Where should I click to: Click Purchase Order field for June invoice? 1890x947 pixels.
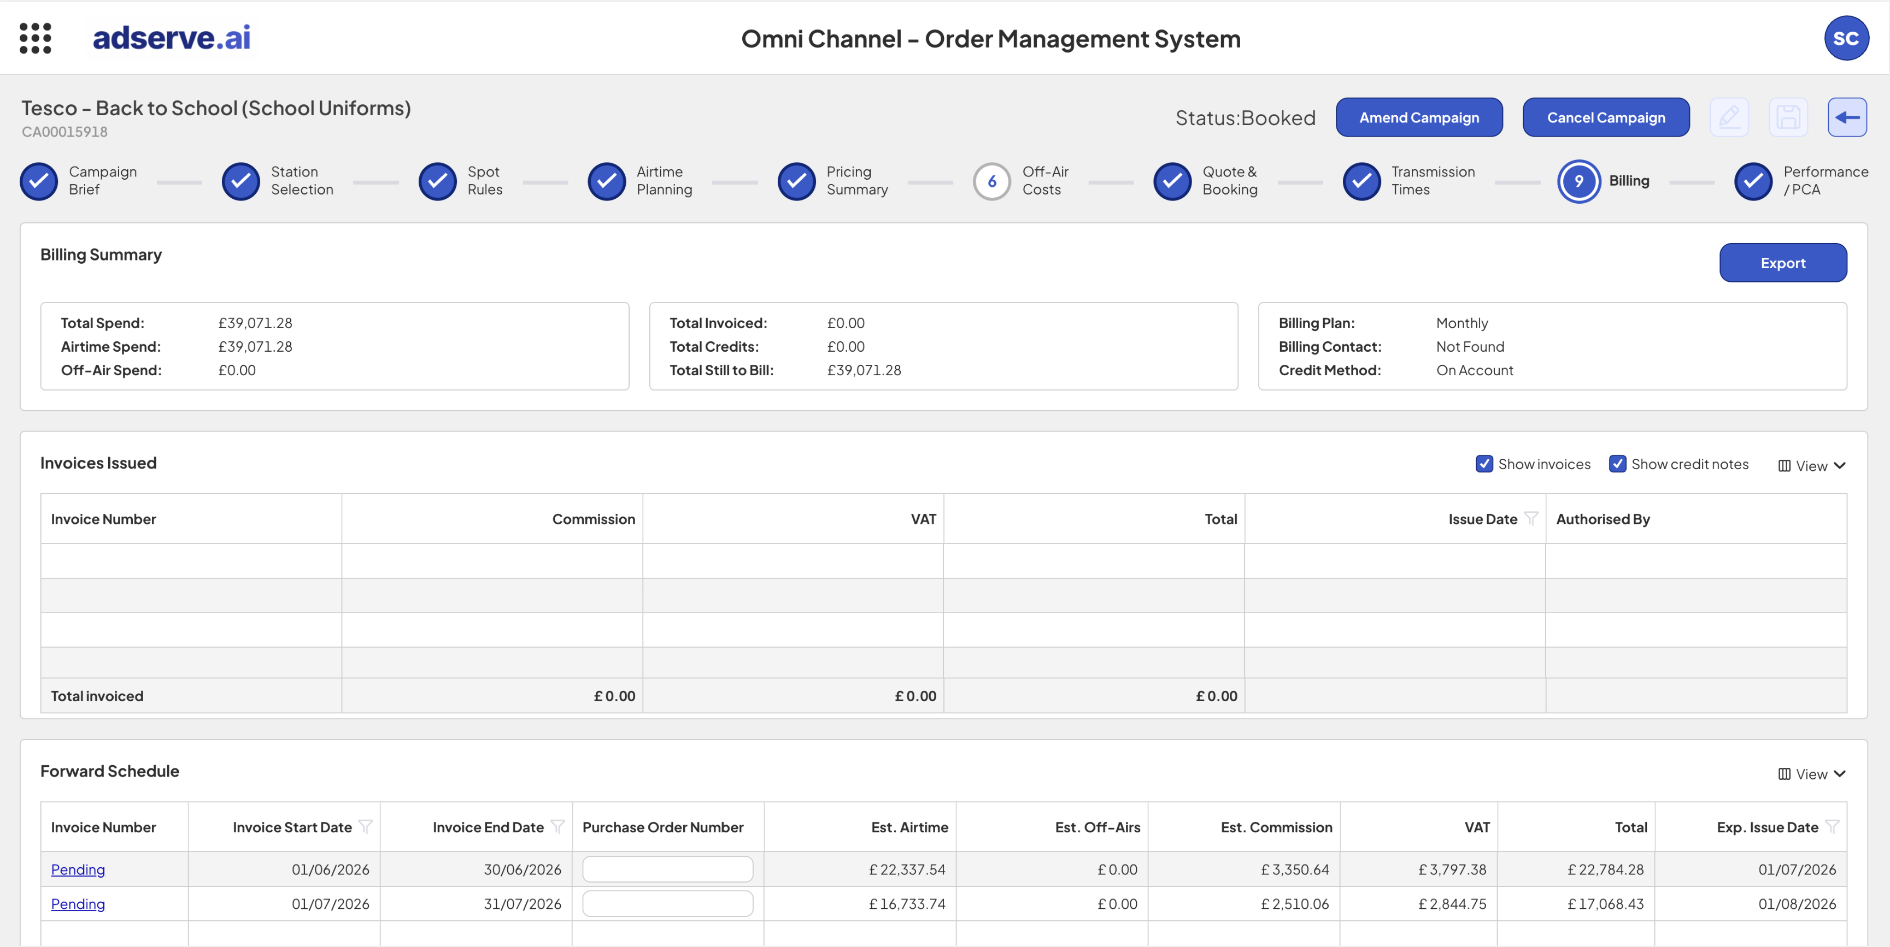[x=668, y=869]
